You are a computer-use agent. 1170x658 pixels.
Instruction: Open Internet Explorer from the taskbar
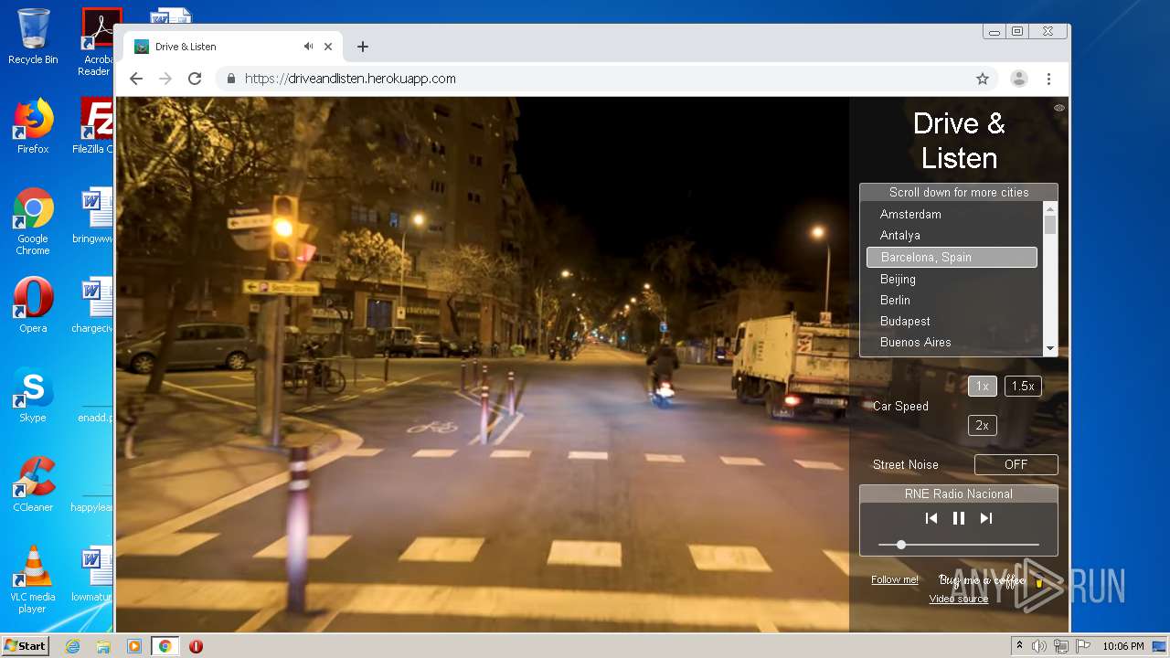(x=72, y=646)
